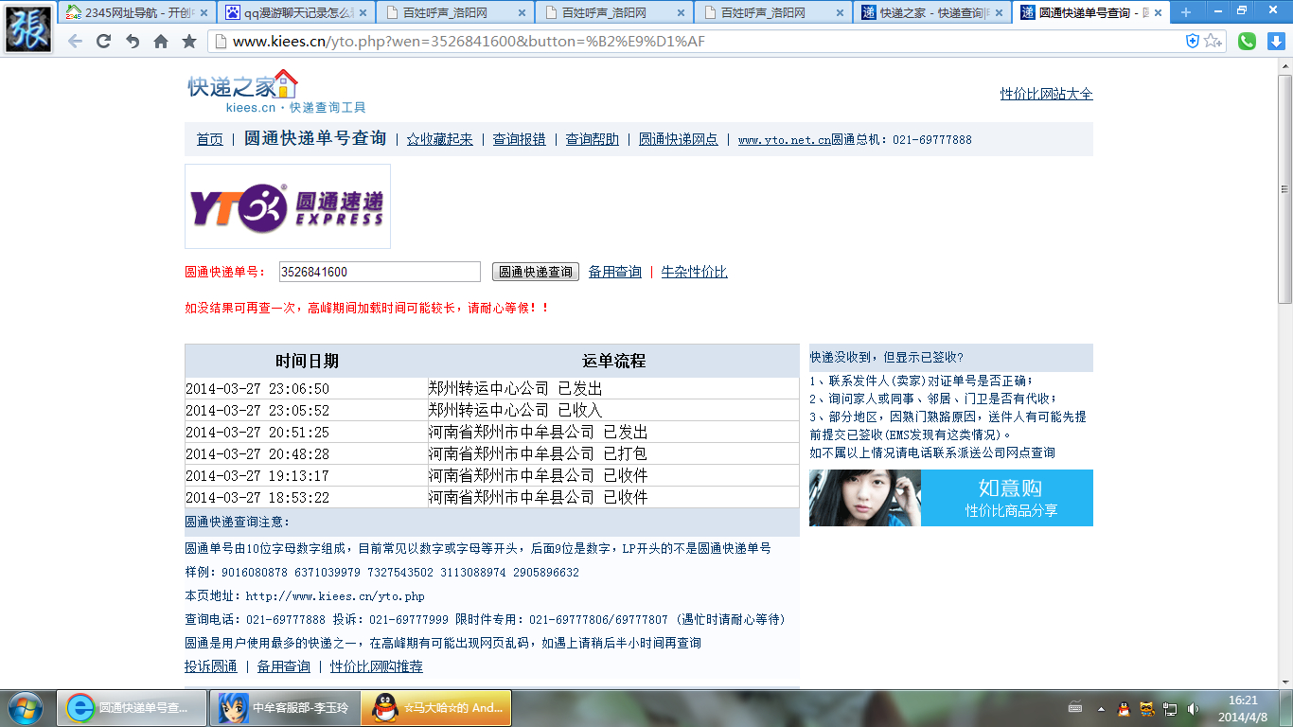Open 圆通快递网点 link

679,139
